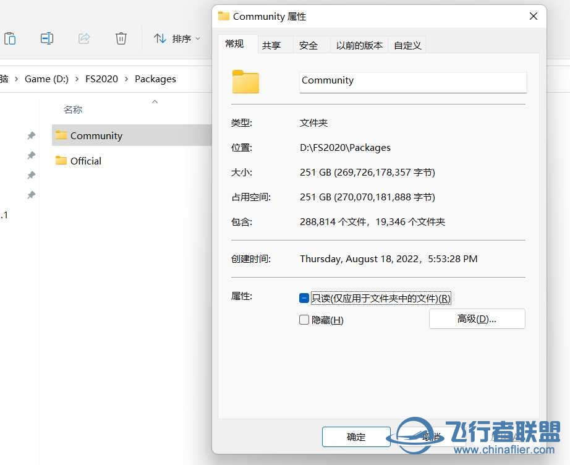
Task: Click the Community folder name field
Action: point(413,82)
